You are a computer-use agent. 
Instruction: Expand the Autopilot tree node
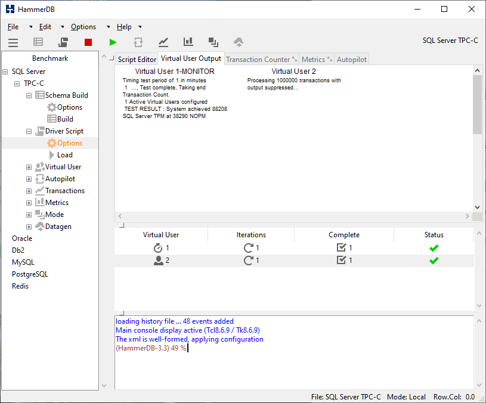coord(29,179)
